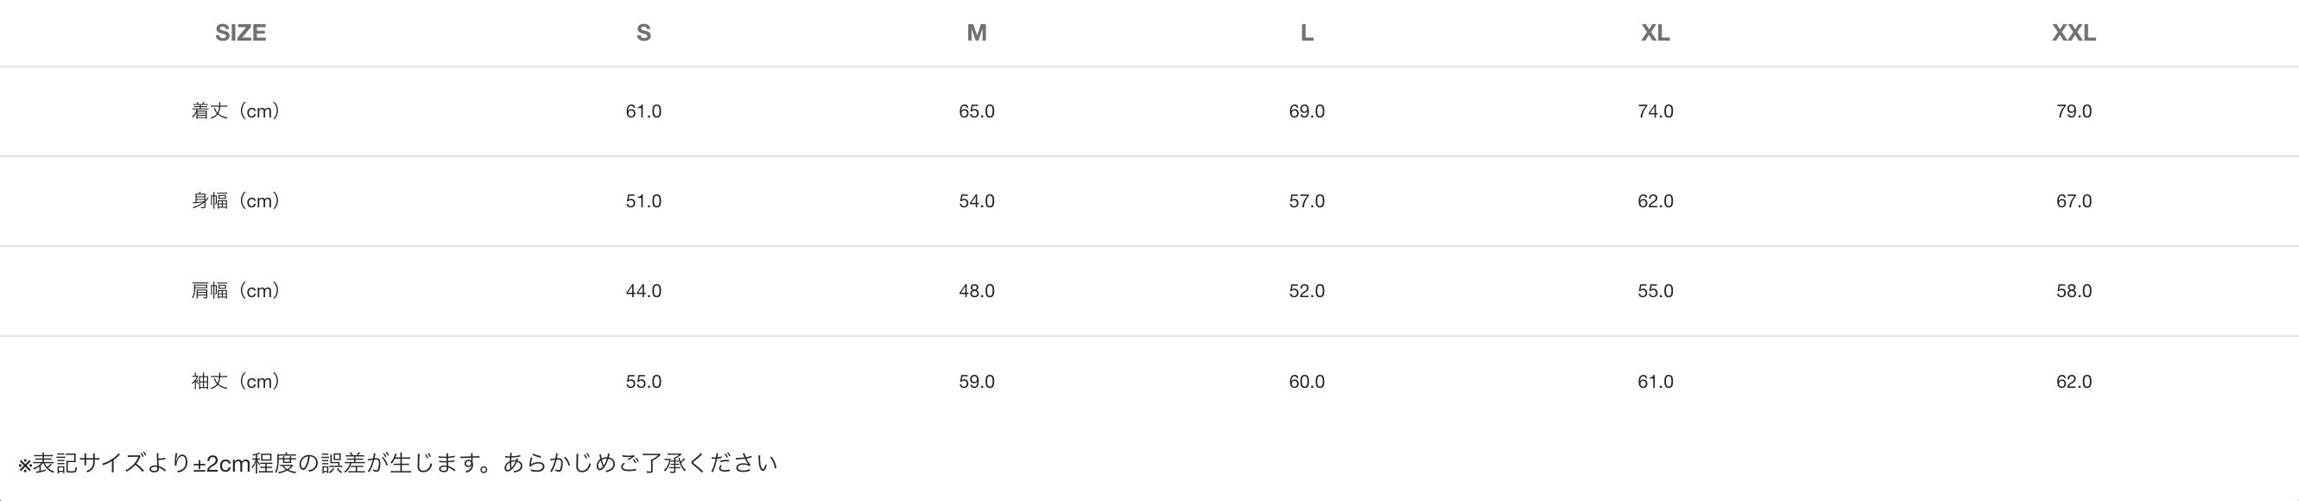The image size is (2299, 501).
Task: Click the XXL size column header
Action: (2074, 33)
